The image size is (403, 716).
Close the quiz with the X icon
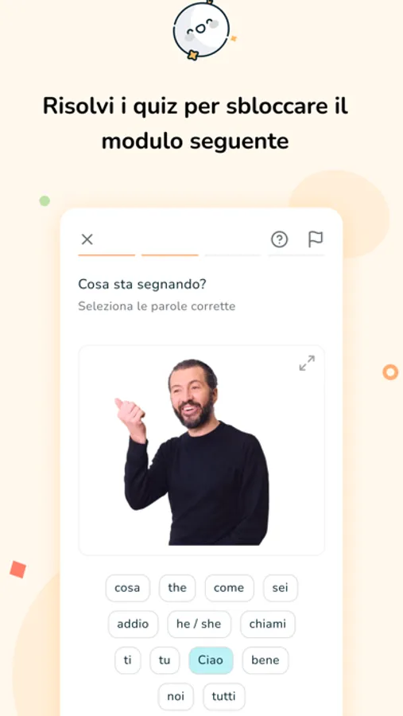click(x=87, y=239)
